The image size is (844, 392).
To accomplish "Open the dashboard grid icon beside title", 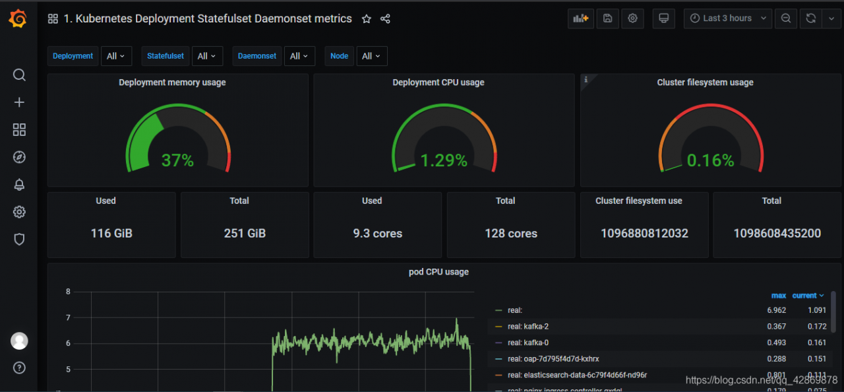I will (x=53, y=19).
